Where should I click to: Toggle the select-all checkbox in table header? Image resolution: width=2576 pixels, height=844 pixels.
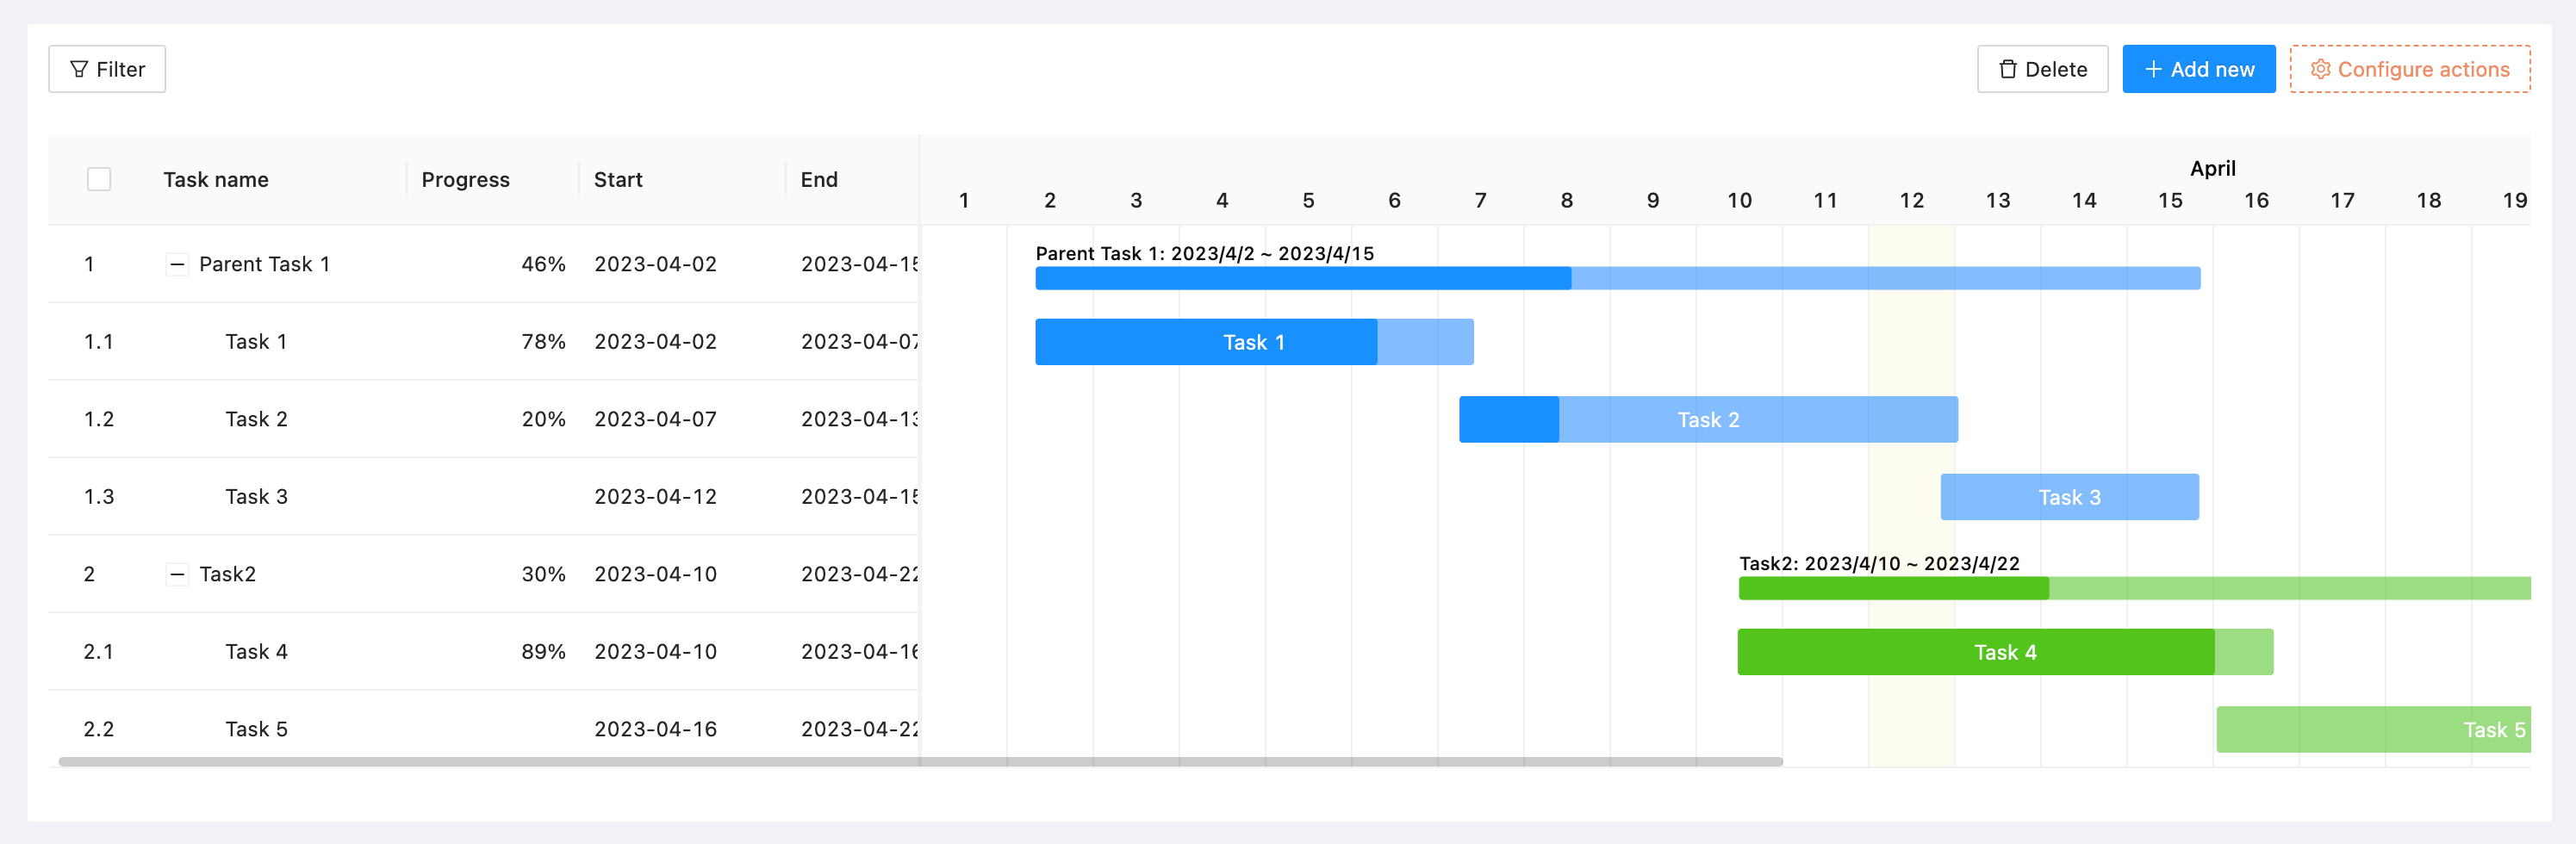pos(99,179)
